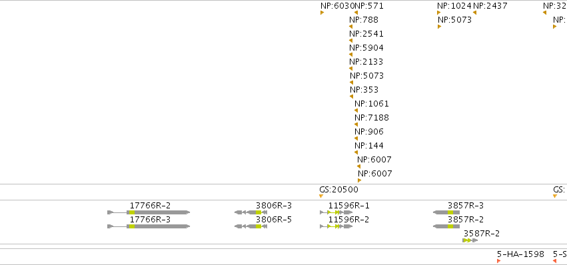
Task: Select the NP:1024 marker triangle
Action: [x=439, y=13]
